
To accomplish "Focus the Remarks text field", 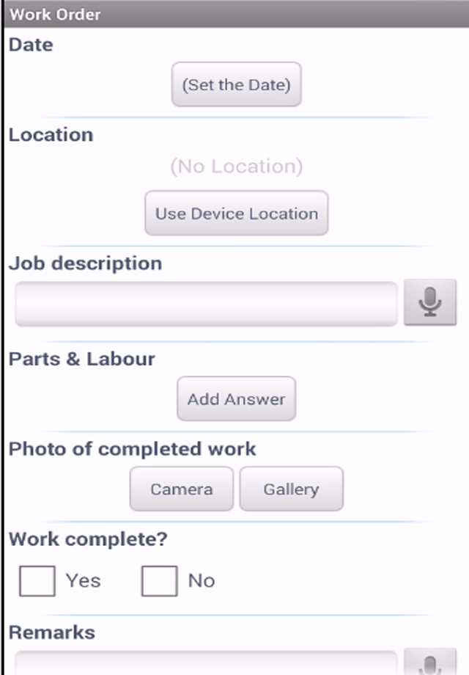I will click(x=207, y=663).
